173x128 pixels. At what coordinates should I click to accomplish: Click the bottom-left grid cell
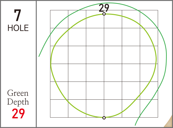point(59,108)
